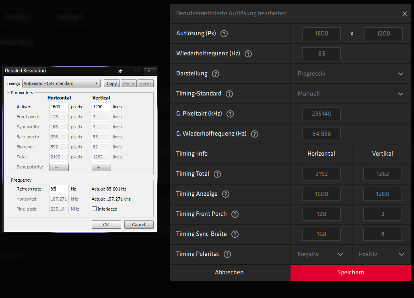Toggle the Interlaced checkbox

[x=94, y=209]
